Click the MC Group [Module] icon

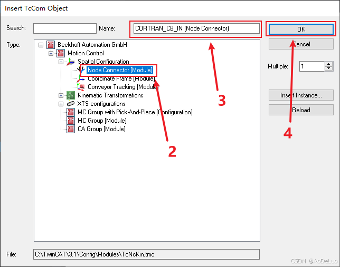pos(71,121)
